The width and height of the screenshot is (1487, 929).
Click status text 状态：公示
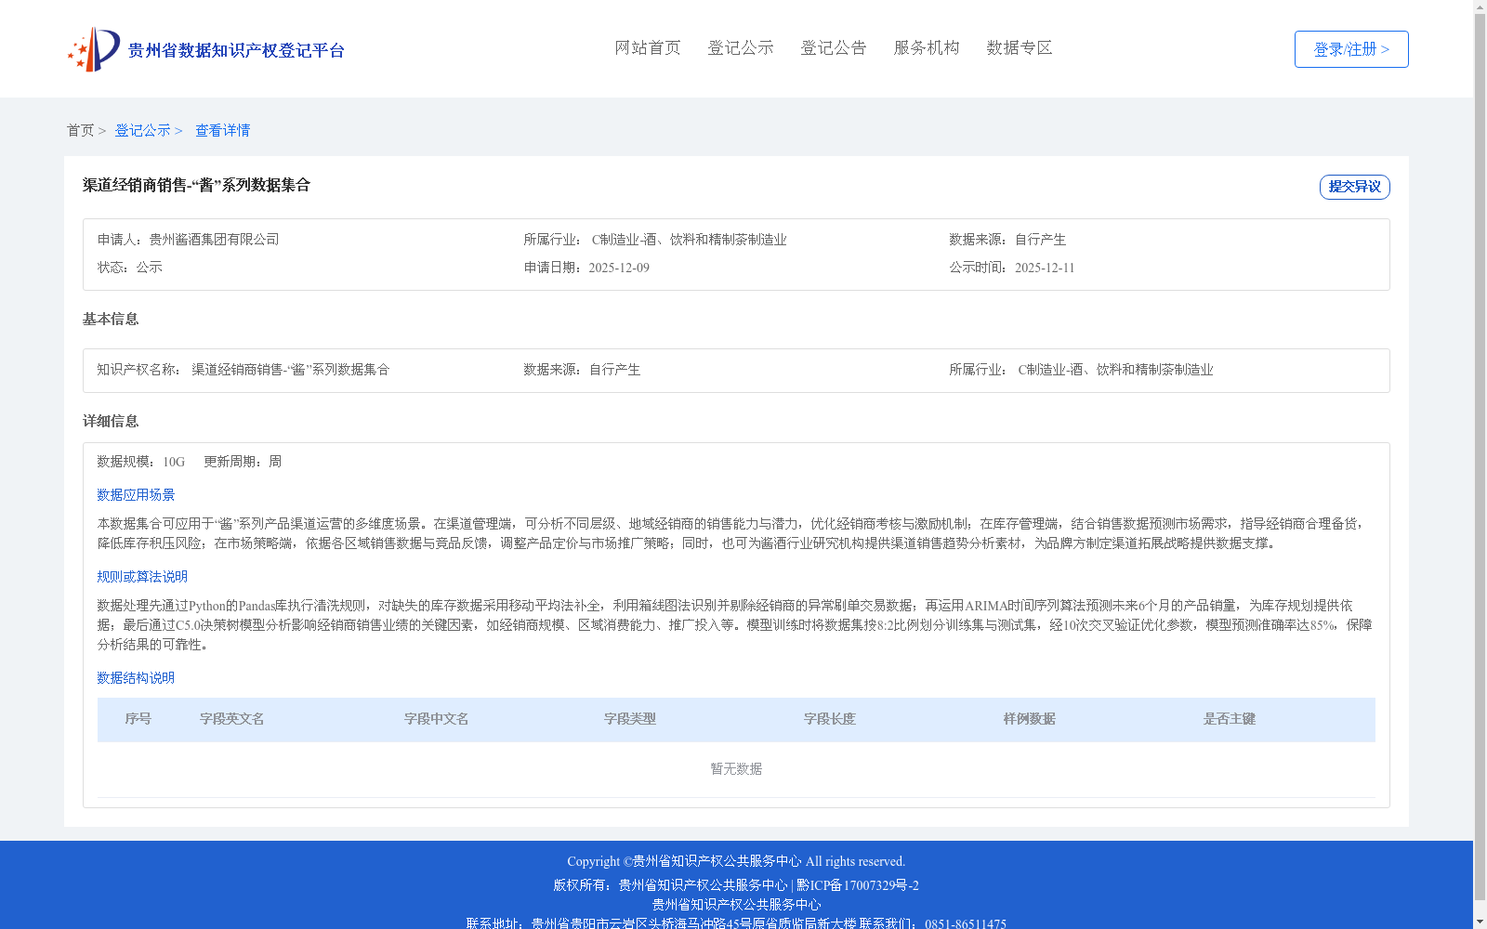click(x=129, y=268)
